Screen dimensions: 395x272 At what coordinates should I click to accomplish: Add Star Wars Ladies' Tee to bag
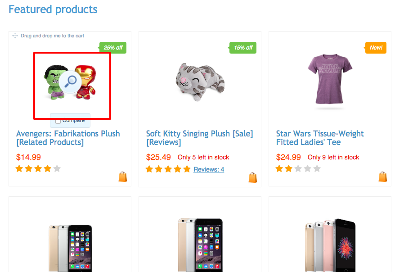click(383, 177)
